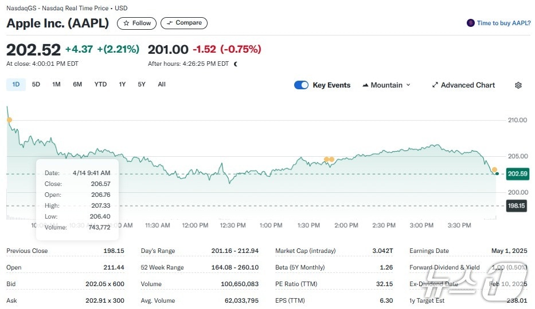Toggle the Key Events switch
The width and height of the screenshot is (535, 309).
[301, 85]
